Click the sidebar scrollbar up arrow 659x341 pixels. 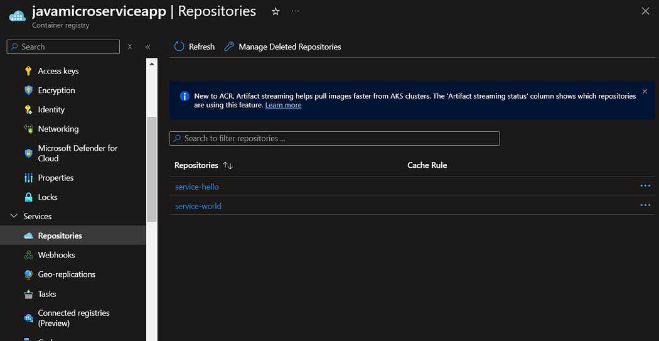click(x=152, y=64)
